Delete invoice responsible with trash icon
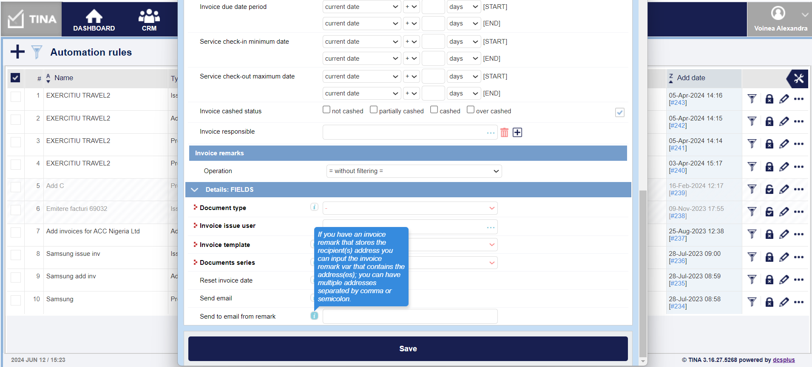 coord(504,132)
